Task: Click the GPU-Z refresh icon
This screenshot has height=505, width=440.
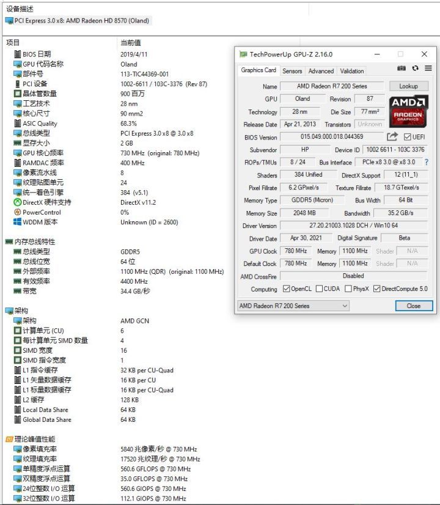Action: coord(415,68)
